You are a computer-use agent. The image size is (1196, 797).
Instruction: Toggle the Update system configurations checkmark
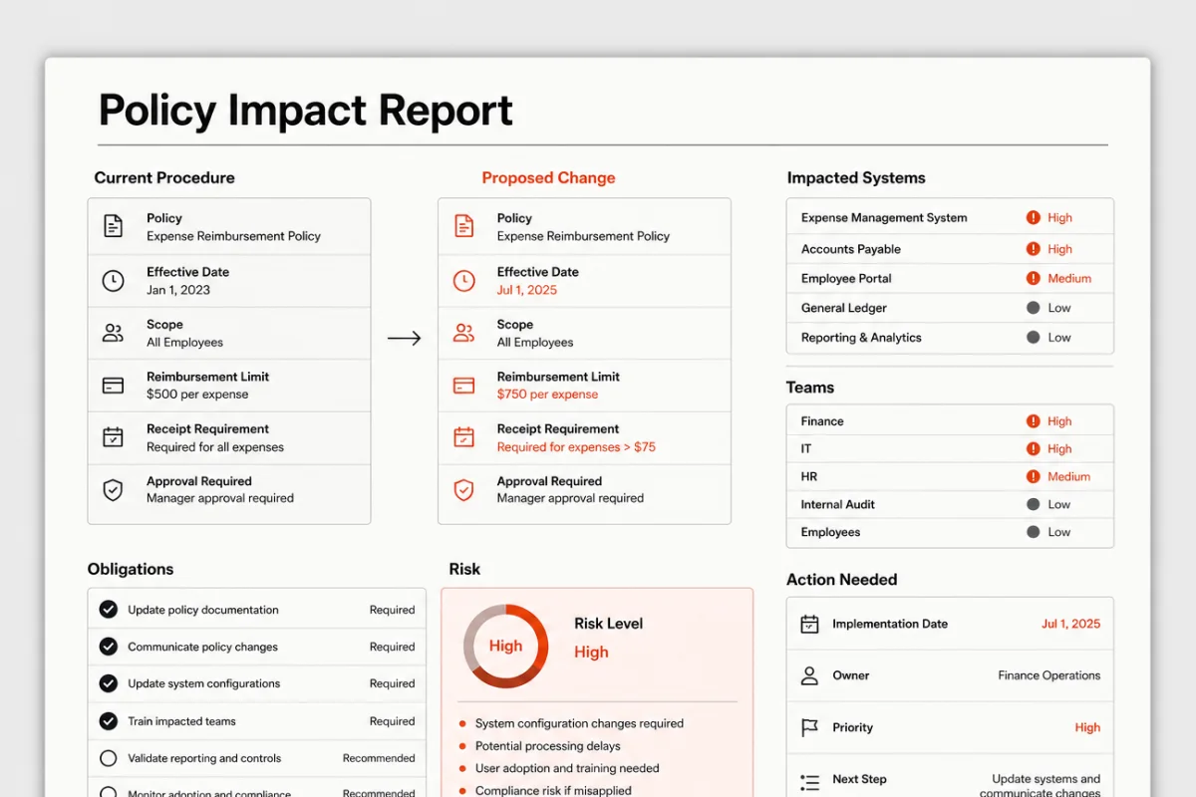pyautogui.click(x=109, y=683)
